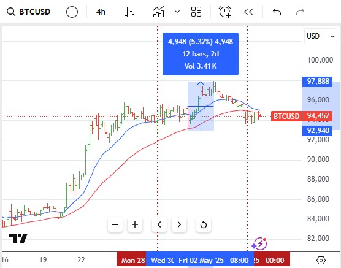Open the USD currency dropdown
The width and height of the screenshot is (341, 268).
tap(321, 36)
